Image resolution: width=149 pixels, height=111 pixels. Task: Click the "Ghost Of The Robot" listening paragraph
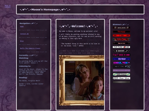click(33, 72)
